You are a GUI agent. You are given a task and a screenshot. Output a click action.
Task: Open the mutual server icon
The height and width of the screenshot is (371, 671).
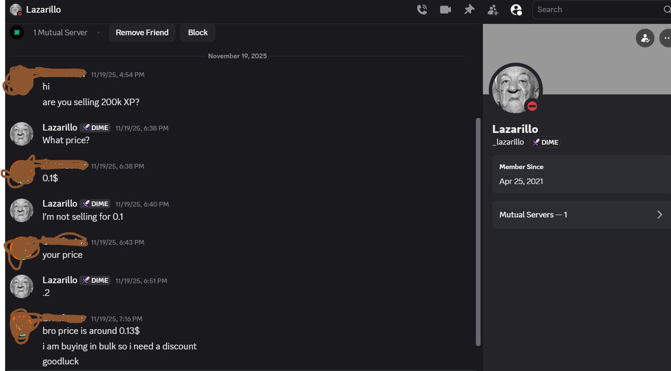coord(17,32)
